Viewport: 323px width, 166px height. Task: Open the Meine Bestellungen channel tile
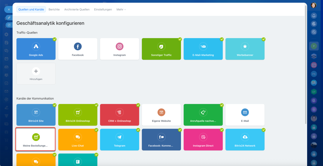pyautogui.click(x=36, y=140)
